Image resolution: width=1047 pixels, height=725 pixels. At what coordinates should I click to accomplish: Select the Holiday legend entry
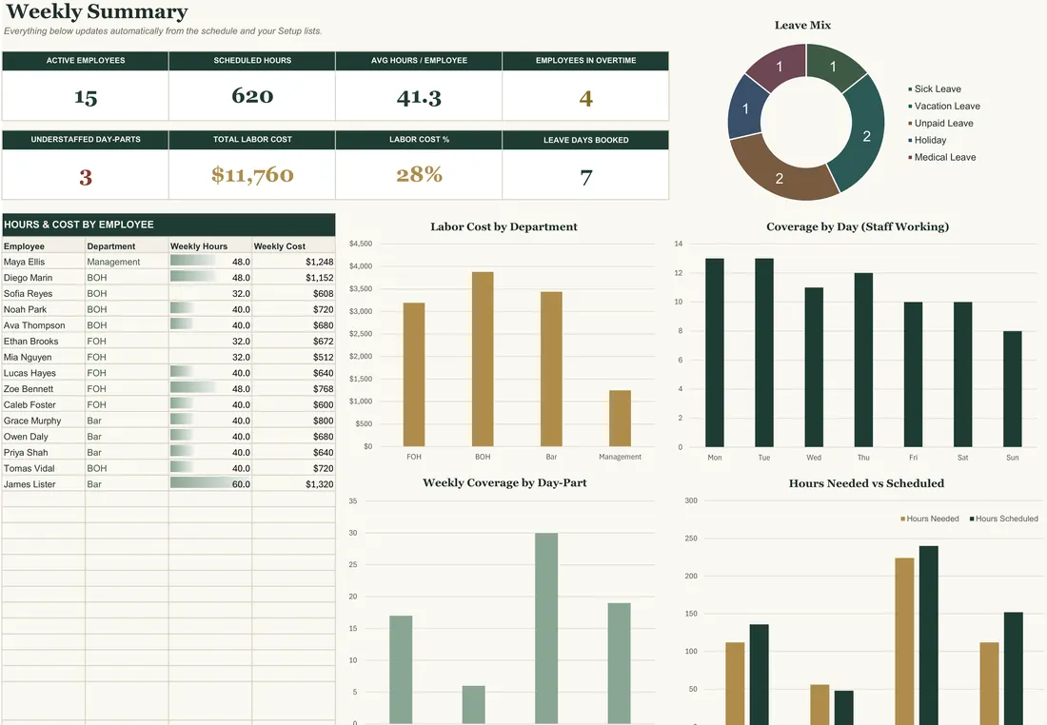[927, 140]
